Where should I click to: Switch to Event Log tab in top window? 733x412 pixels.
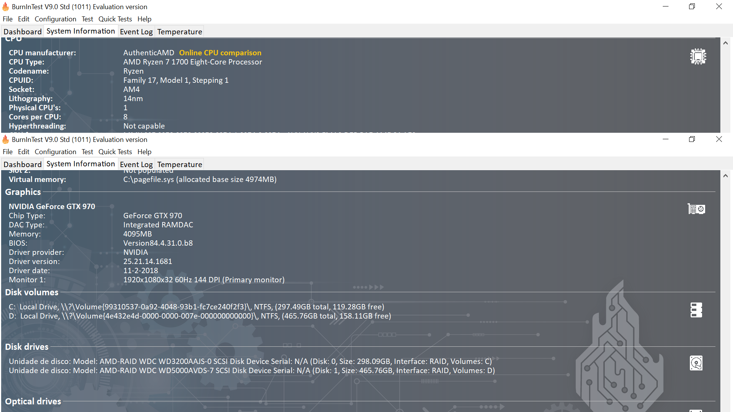tap(136, 32)
